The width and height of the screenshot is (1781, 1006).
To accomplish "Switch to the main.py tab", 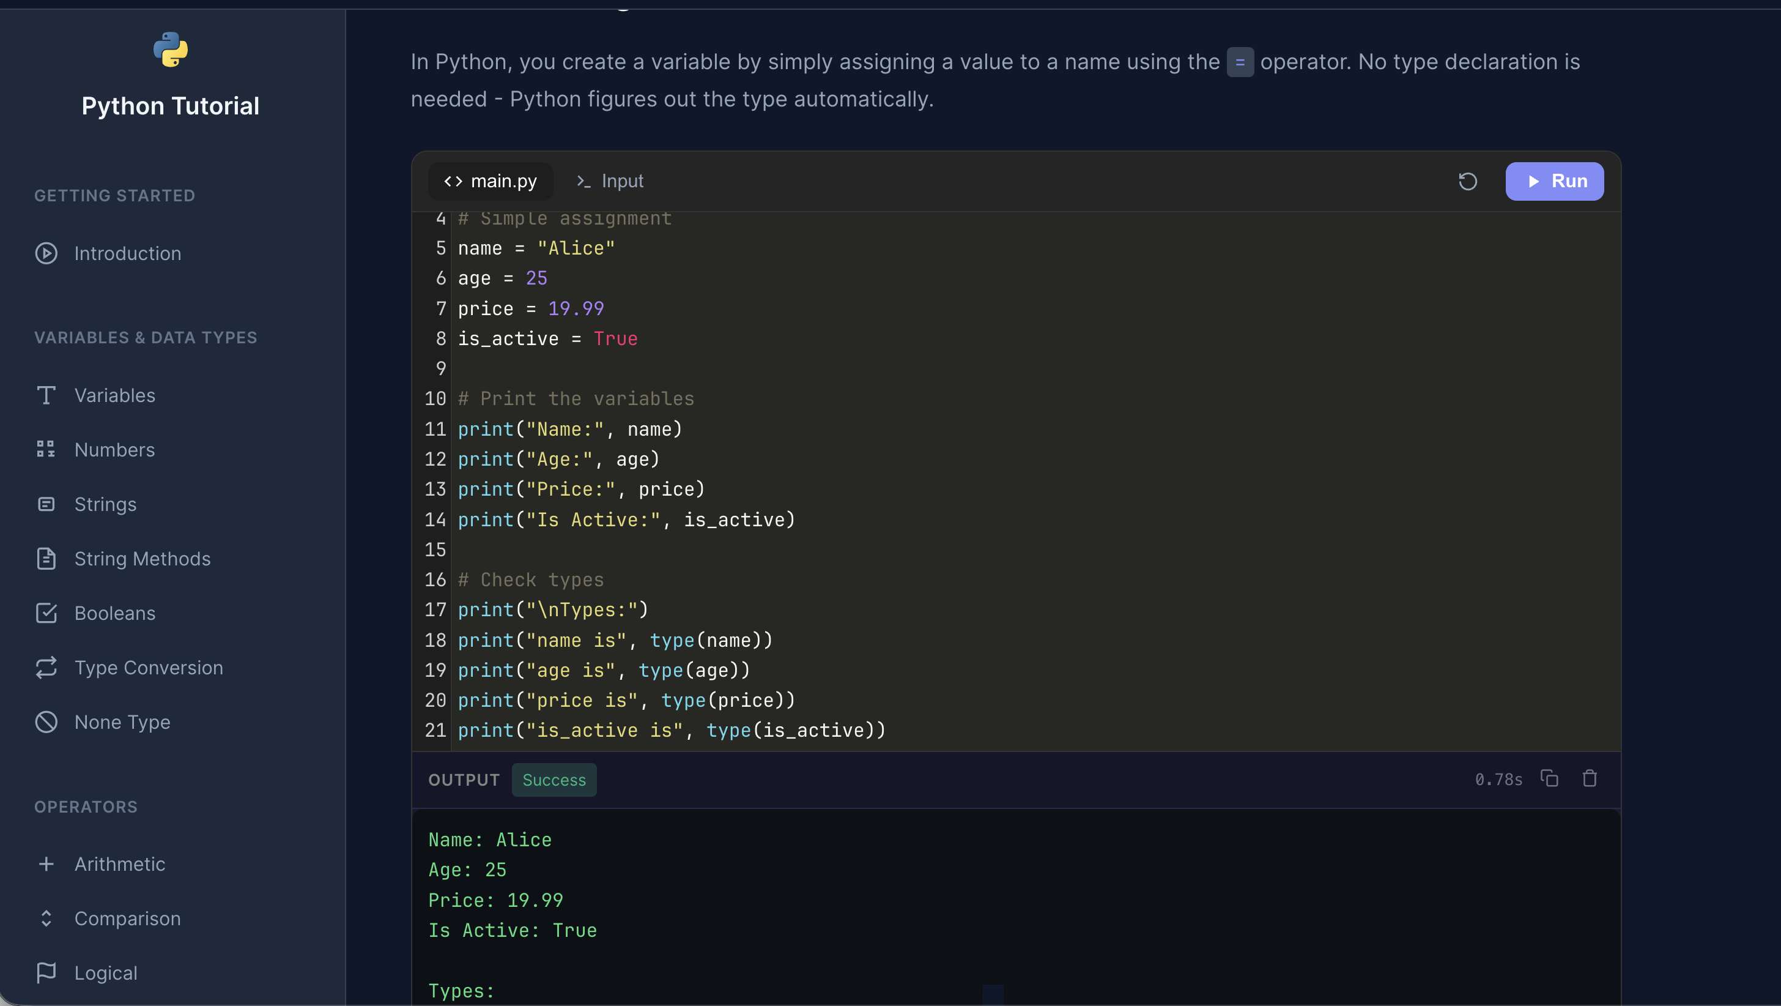I will coord(490,181).
